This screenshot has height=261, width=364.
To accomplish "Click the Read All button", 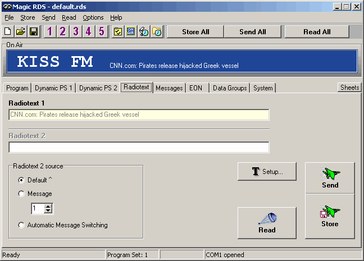I will [x=317, y=32].
